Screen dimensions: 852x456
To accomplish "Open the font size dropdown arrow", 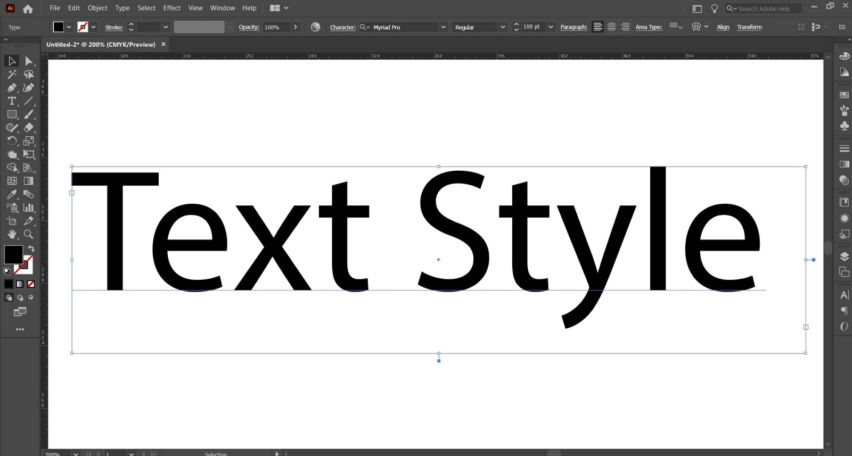I will [551, 27].
